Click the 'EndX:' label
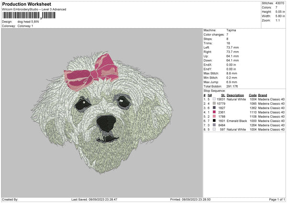 (208, 65)
